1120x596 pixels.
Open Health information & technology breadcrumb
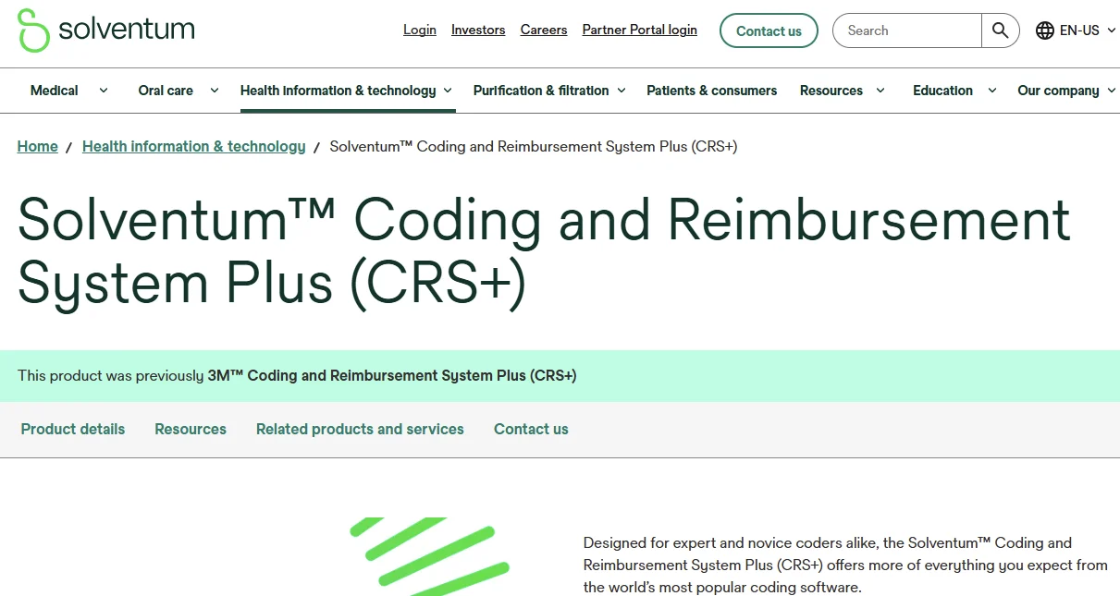[194, 146]
